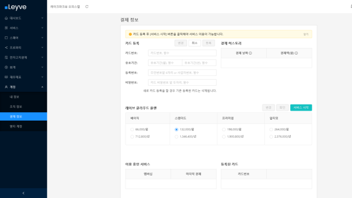Screen dimensions: 352x198
Task: Click the refresh icon beside the organization name
Action: 87,7
